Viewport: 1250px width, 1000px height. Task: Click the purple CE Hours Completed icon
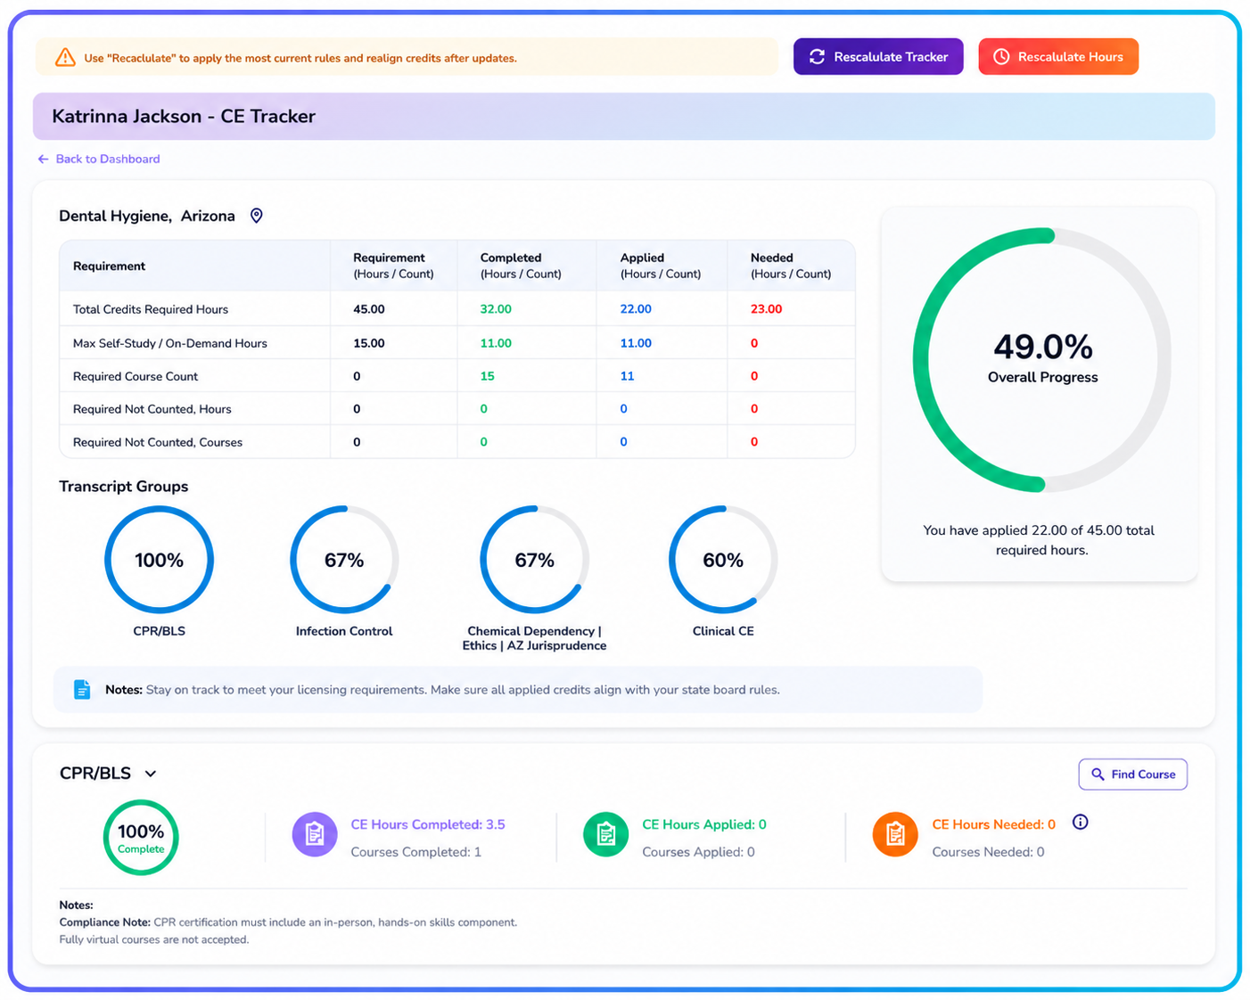tap(315, 835)
